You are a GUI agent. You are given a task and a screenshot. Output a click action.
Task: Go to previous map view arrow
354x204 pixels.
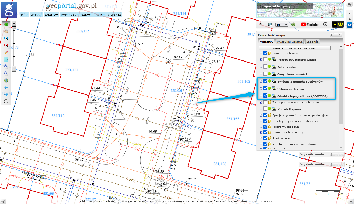coord(6,87)
